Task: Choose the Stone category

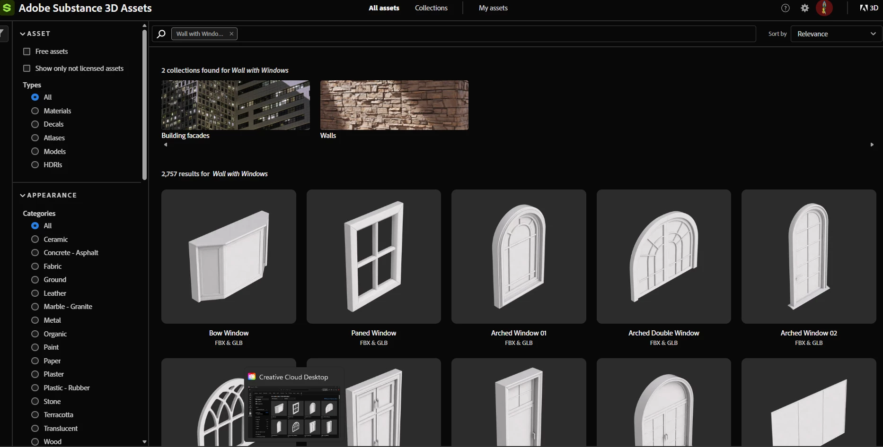Action: [x=35, y=402]
